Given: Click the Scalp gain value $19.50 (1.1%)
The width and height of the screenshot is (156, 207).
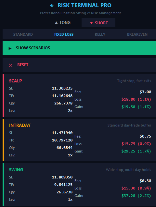Looking at the screenshot, I should [x=136, y=107].
